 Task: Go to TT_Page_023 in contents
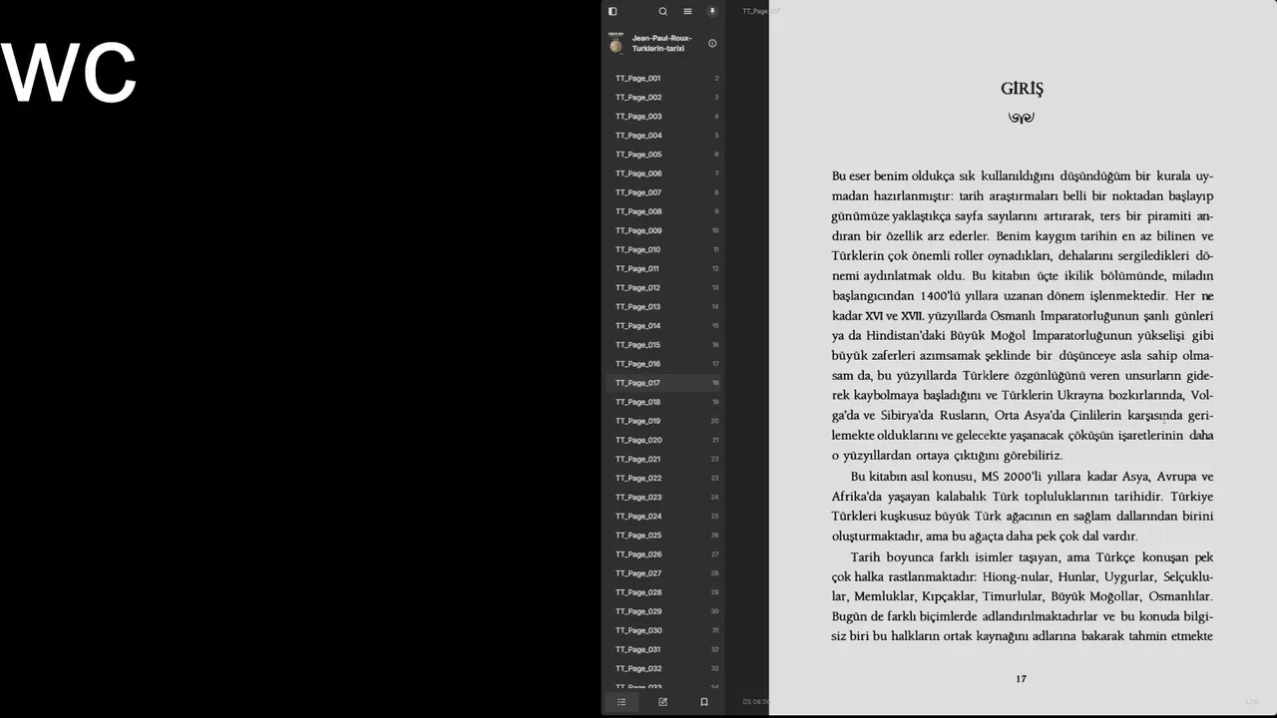pyautogui.click(x=663, y=497)
